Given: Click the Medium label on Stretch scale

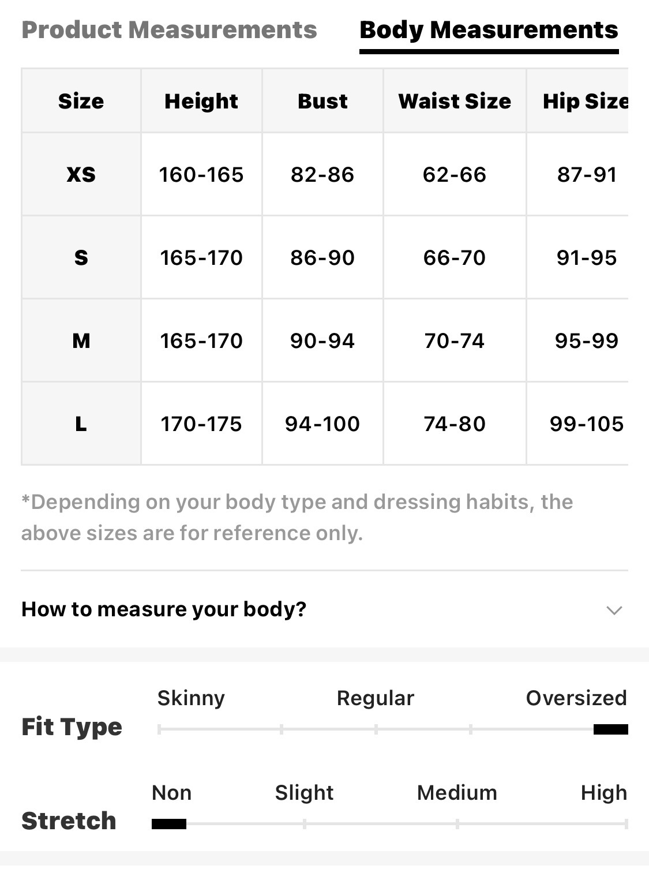Looking at the screenshot, I should click(457, 793).
